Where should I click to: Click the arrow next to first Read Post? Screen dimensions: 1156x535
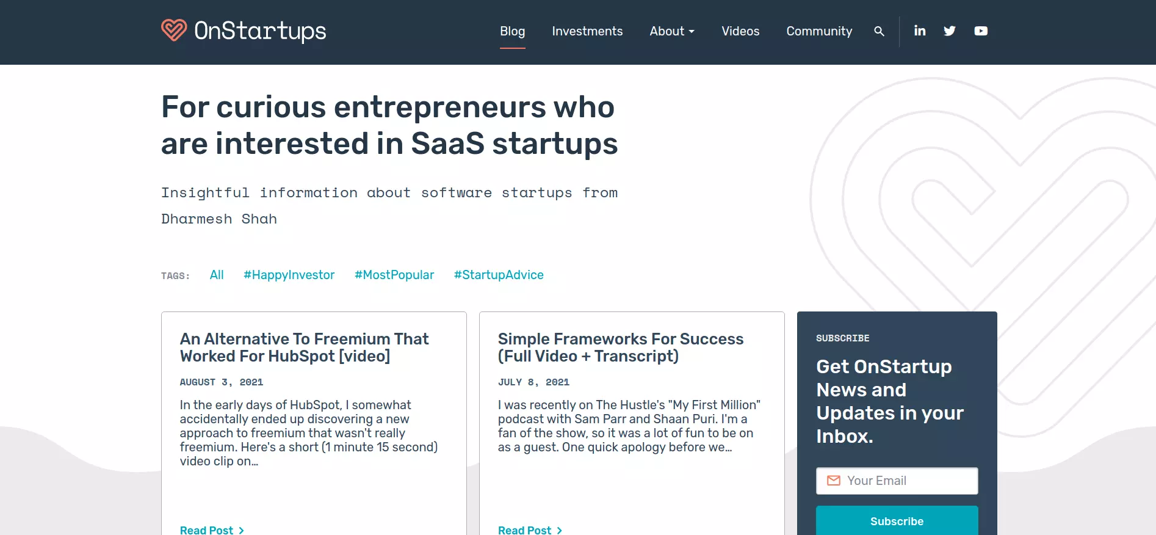[242, 530]
